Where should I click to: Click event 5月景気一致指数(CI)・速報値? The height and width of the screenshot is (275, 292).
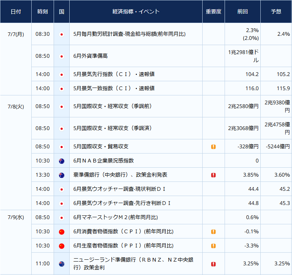[x=114, y=88]
